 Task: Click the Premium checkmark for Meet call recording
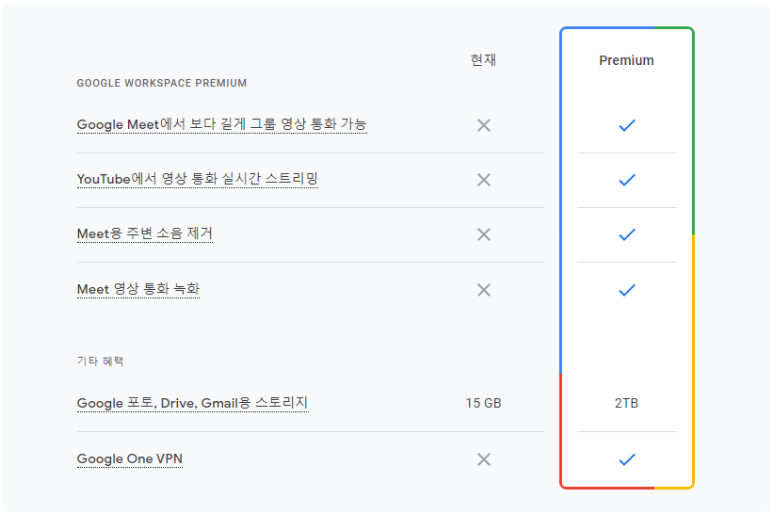pyautogui.click(x=626, y=290)
